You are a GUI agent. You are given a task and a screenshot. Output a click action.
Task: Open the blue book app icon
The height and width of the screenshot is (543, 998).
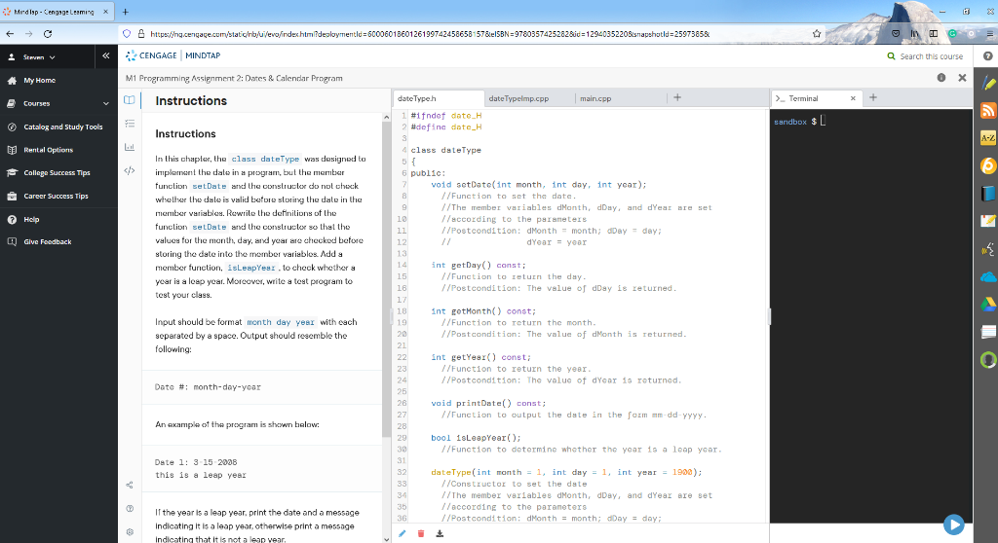click(988, 193)
